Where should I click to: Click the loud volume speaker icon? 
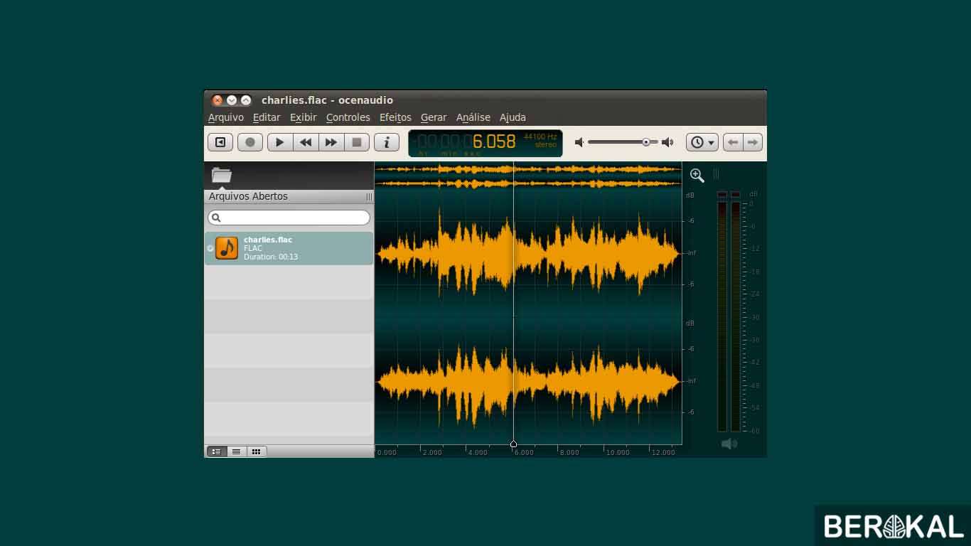pos(667,142)
